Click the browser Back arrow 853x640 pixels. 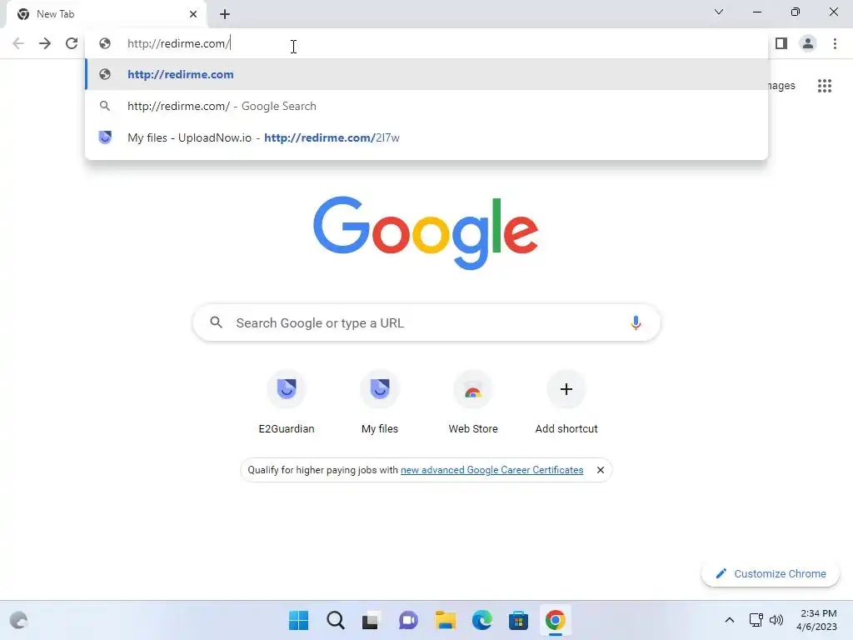pyautogui.click(x=18, y=43)
